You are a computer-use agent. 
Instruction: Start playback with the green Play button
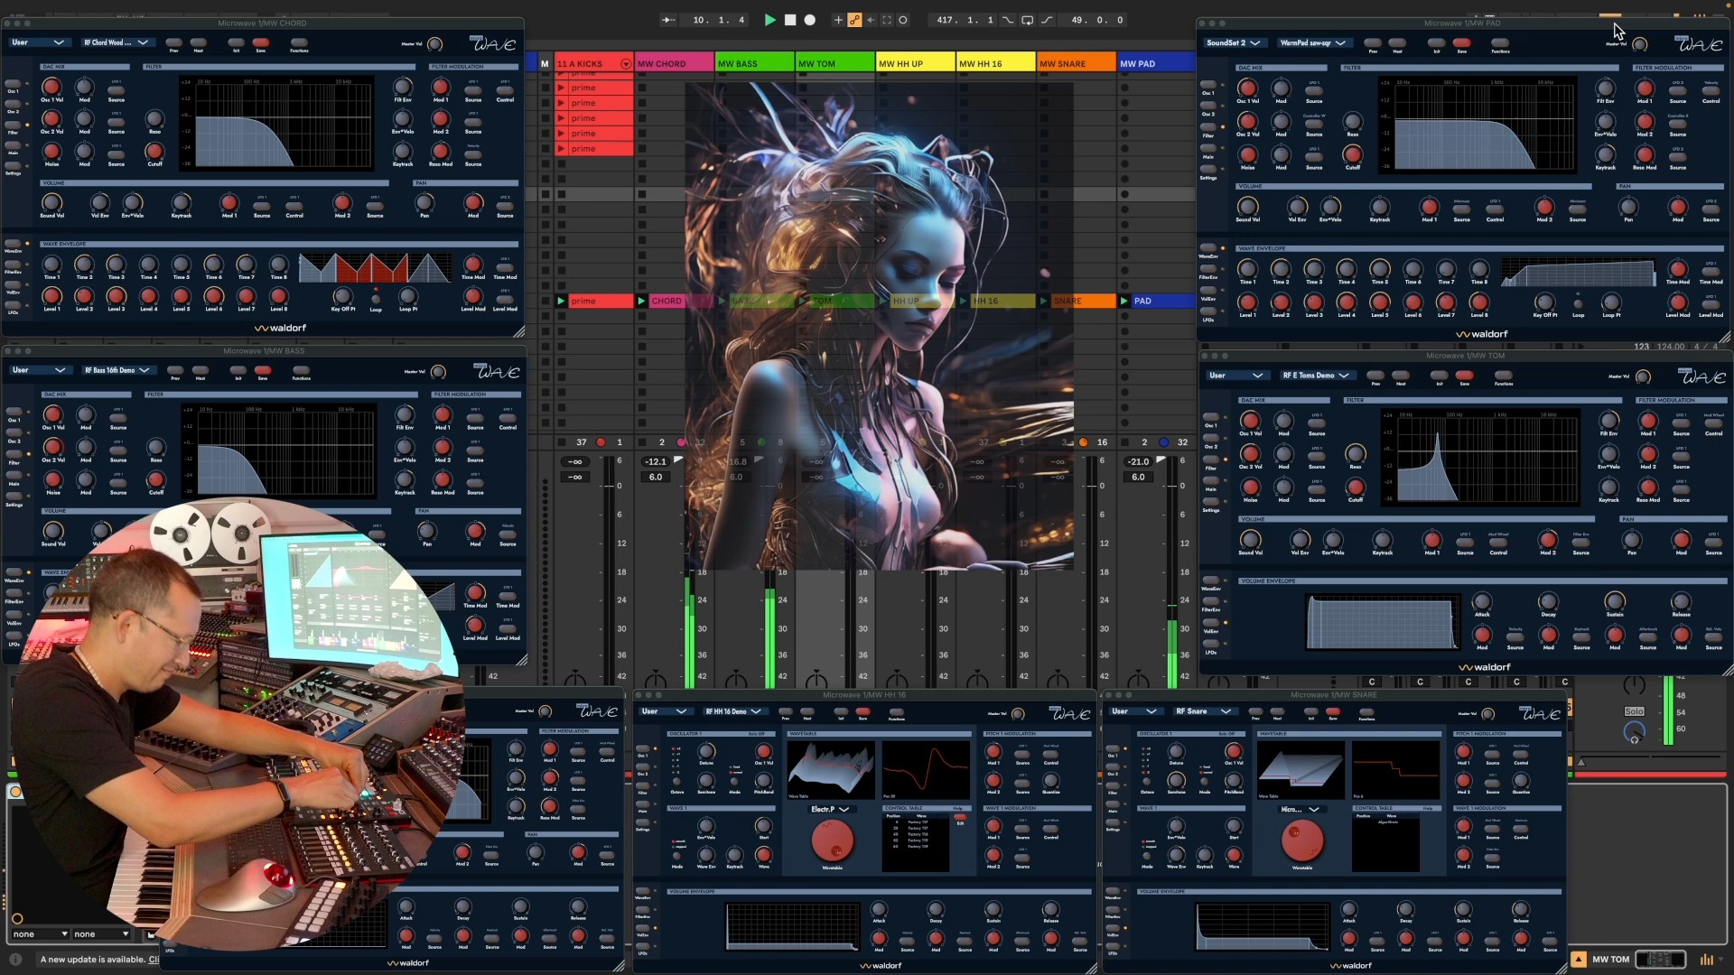[x=769, y=20]
